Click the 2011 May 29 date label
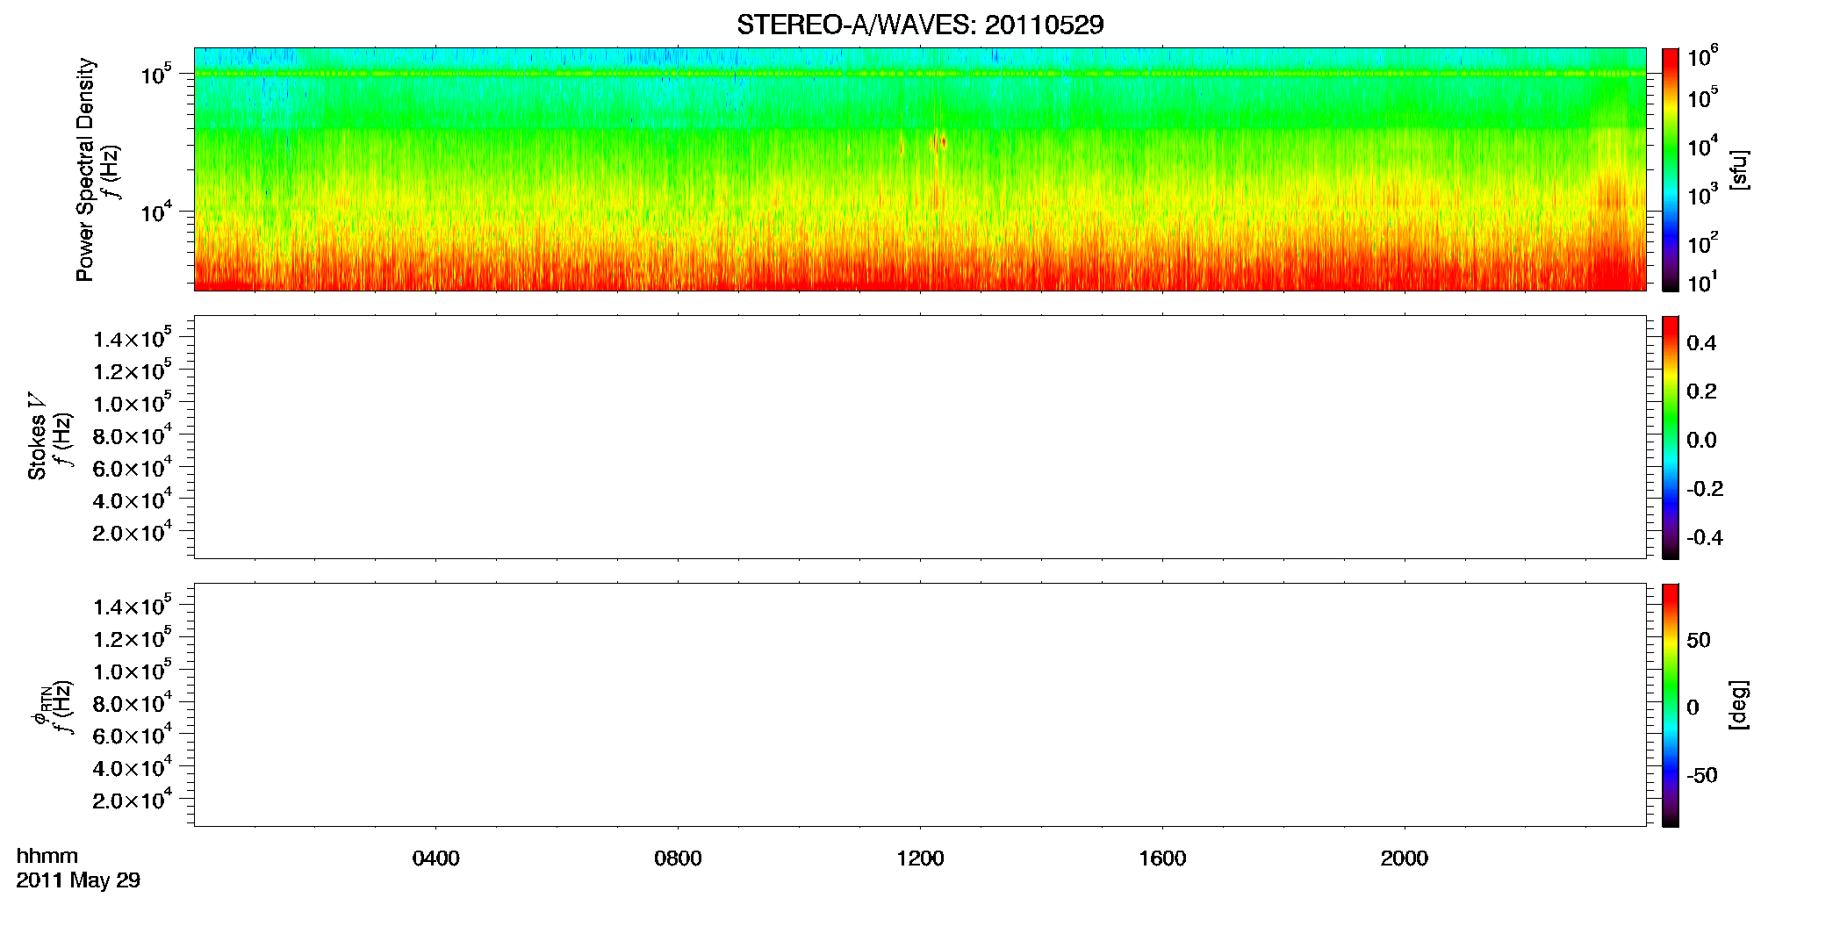This screenshot has height=948, width=1840. (x=78, y=880)
